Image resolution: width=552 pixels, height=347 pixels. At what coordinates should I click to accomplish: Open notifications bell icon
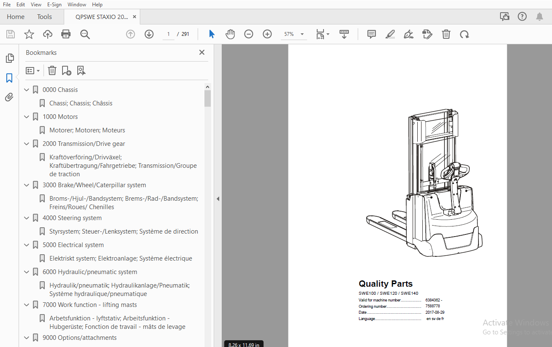pyautogui.click(x=540, y=16)
